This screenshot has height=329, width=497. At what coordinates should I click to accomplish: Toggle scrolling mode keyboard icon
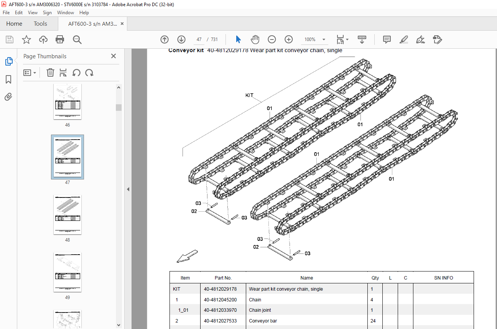point(362,39)
